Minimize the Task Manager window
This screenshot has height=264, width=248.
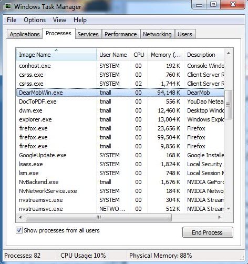tap(199, 5)
